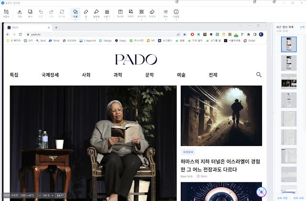The width and height of the screenshot is (306, 201).
Task: Click 선택 in recent captures panel
Action: pos(302,27)
